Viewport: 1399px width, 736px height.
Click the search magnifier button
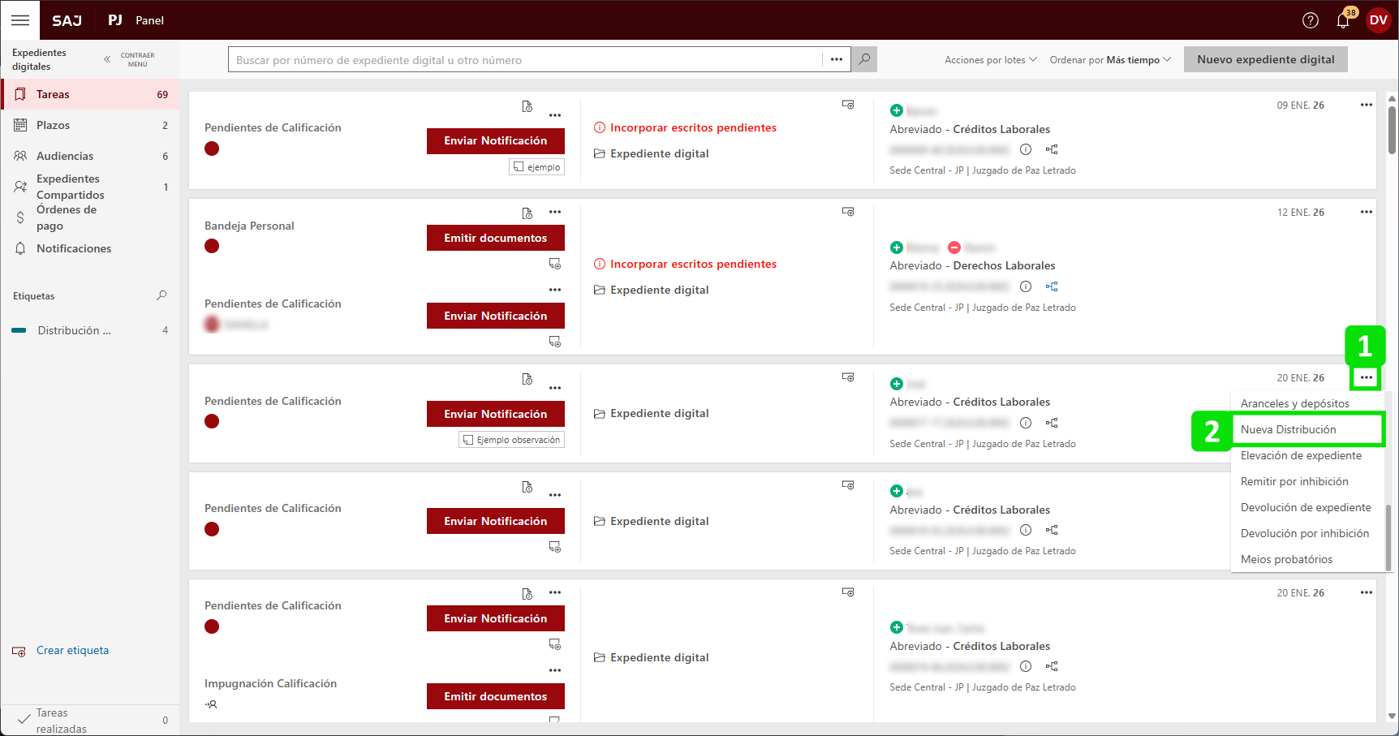[864, 59]
